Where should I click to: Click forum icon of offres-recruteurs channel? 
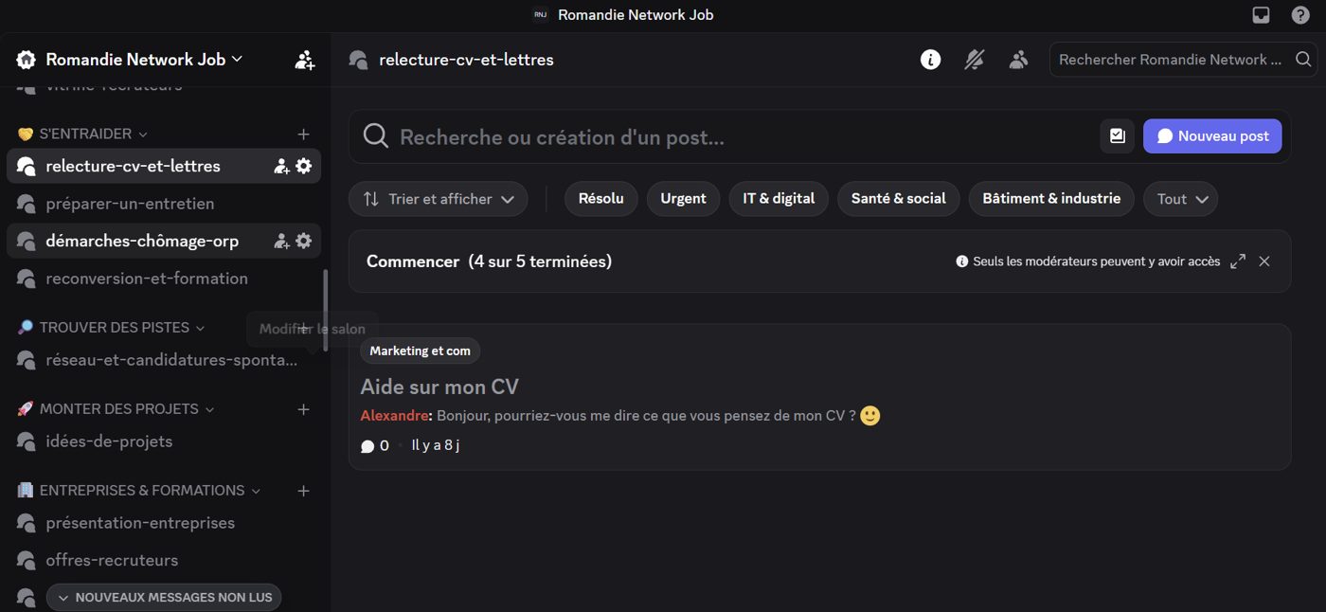coord(26,560)
